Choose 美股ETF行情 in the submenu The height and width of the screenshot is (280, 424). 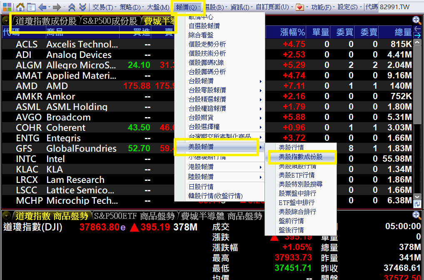point(297,175)
